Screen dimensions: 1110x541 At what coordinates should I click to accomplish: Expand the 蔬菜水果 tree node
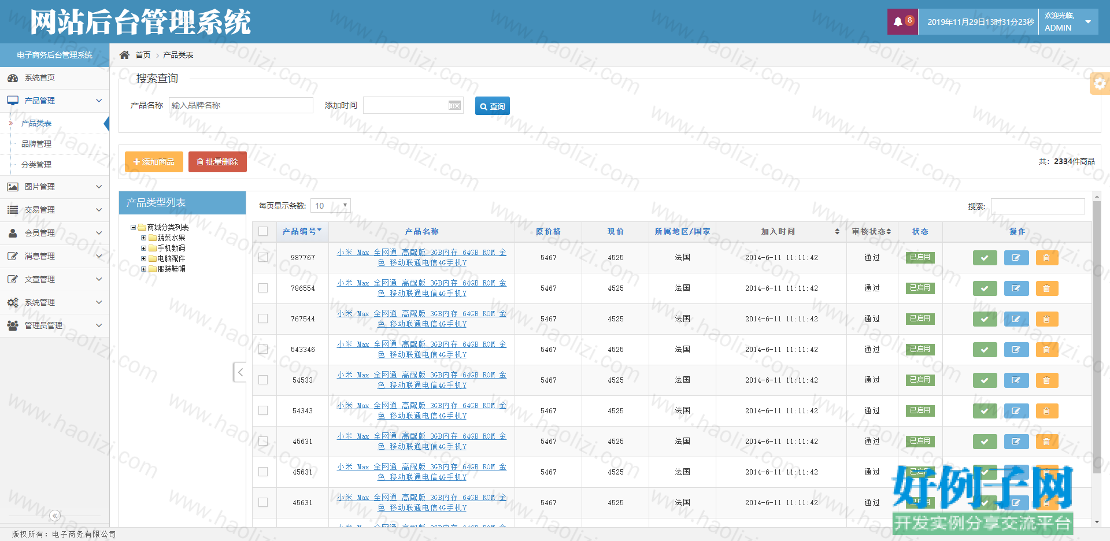143,238
